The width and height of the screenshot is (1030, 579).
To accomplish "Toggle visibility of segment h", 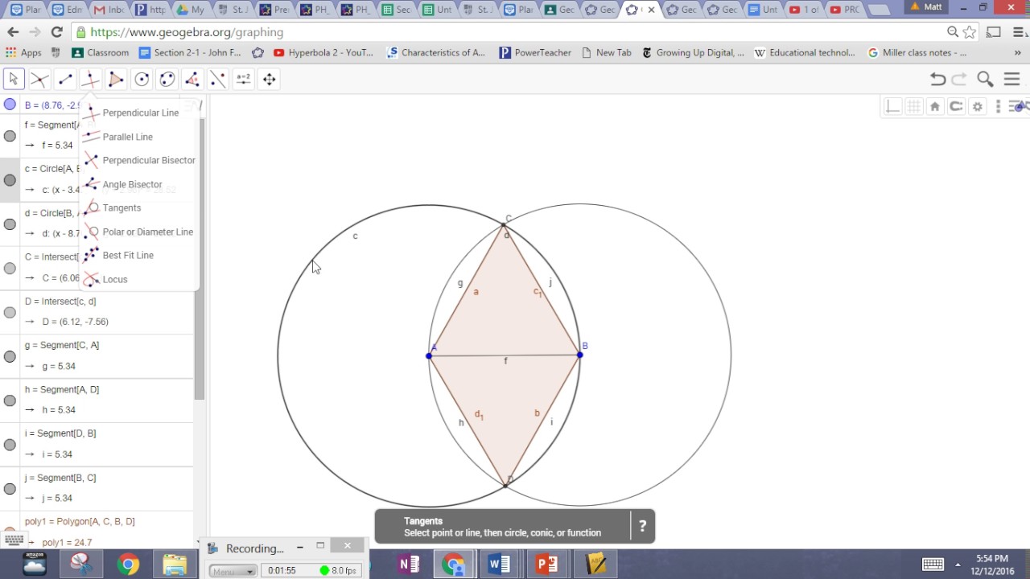I will 10,400.
